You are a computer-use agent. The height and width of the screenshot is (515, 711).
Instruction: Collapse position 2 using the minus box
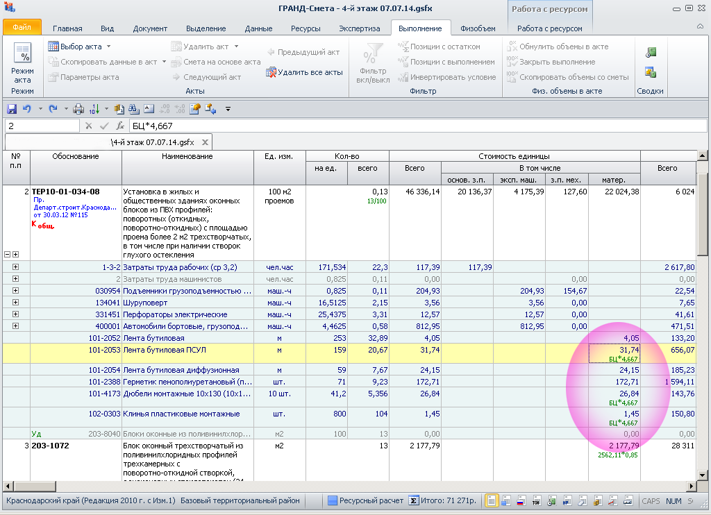(x=8, y=255)
